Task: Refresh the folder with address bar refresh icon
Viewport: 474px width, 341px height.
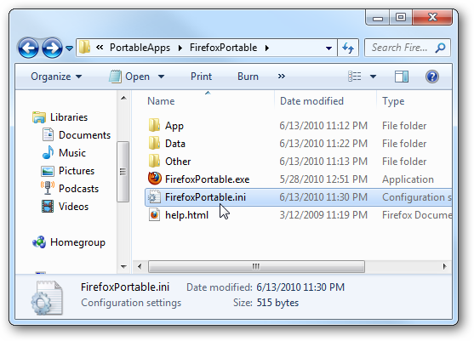Action: [348, 48]
